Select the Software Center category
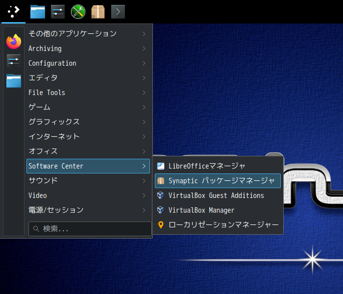 [x=88, y=166]
